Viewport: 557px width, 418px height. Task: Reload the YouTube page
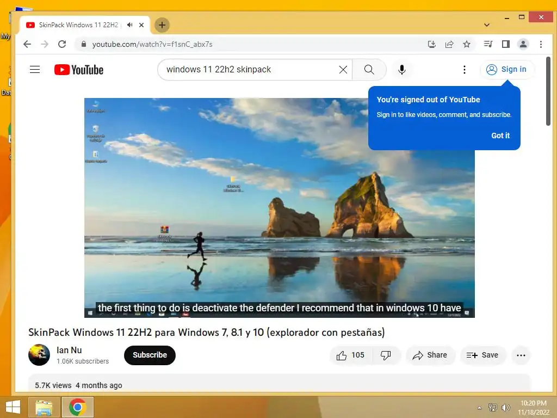coord(62,44)
